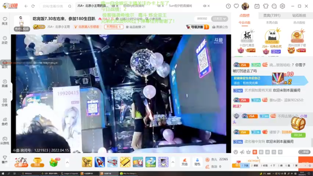Toggle the orange highlighted danmu style square

pyautogui.click(x=255, y=152)
